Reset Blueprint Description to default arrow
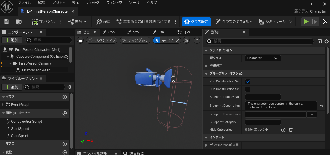The height and width of the screenshot is (155, 330). click(x=322, y=106)
